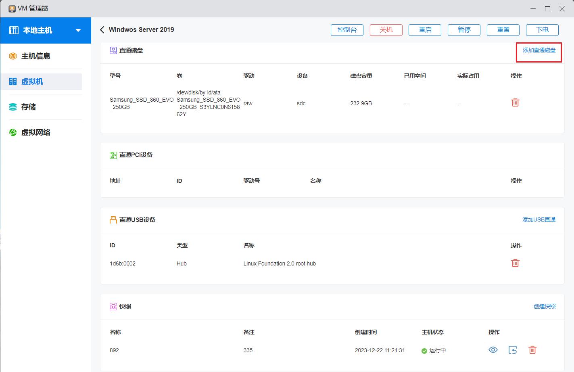Click the 虚拟网络 globe icon

(13, 132)
